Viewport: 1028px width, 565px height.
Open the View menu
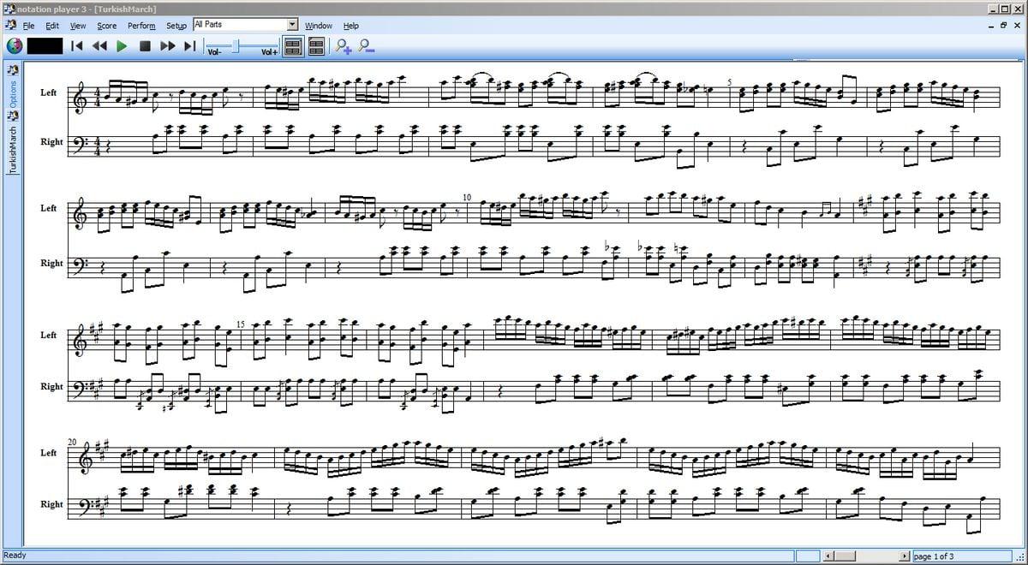78,26
